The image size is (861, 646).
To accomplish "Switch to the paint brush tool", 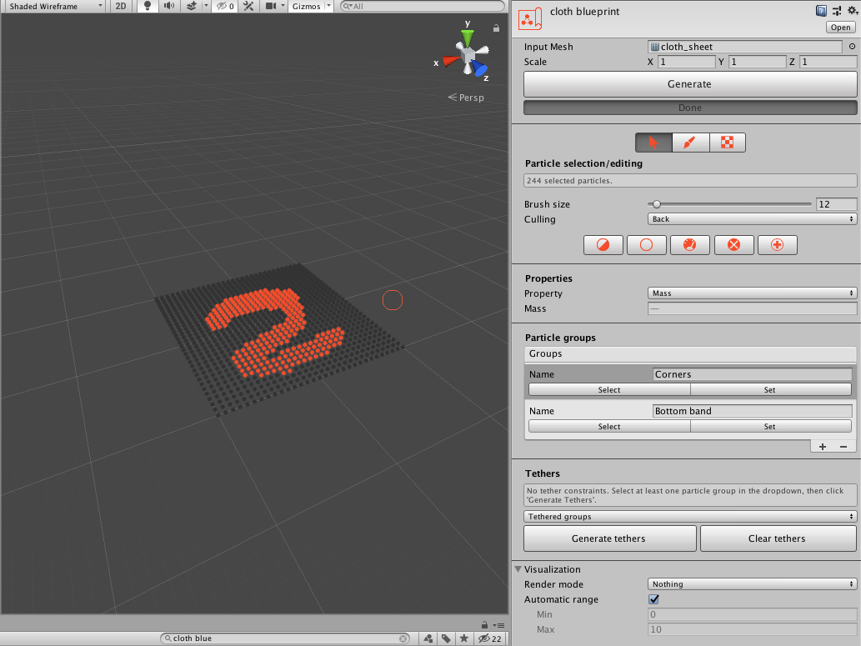I will tap(690, 143).
